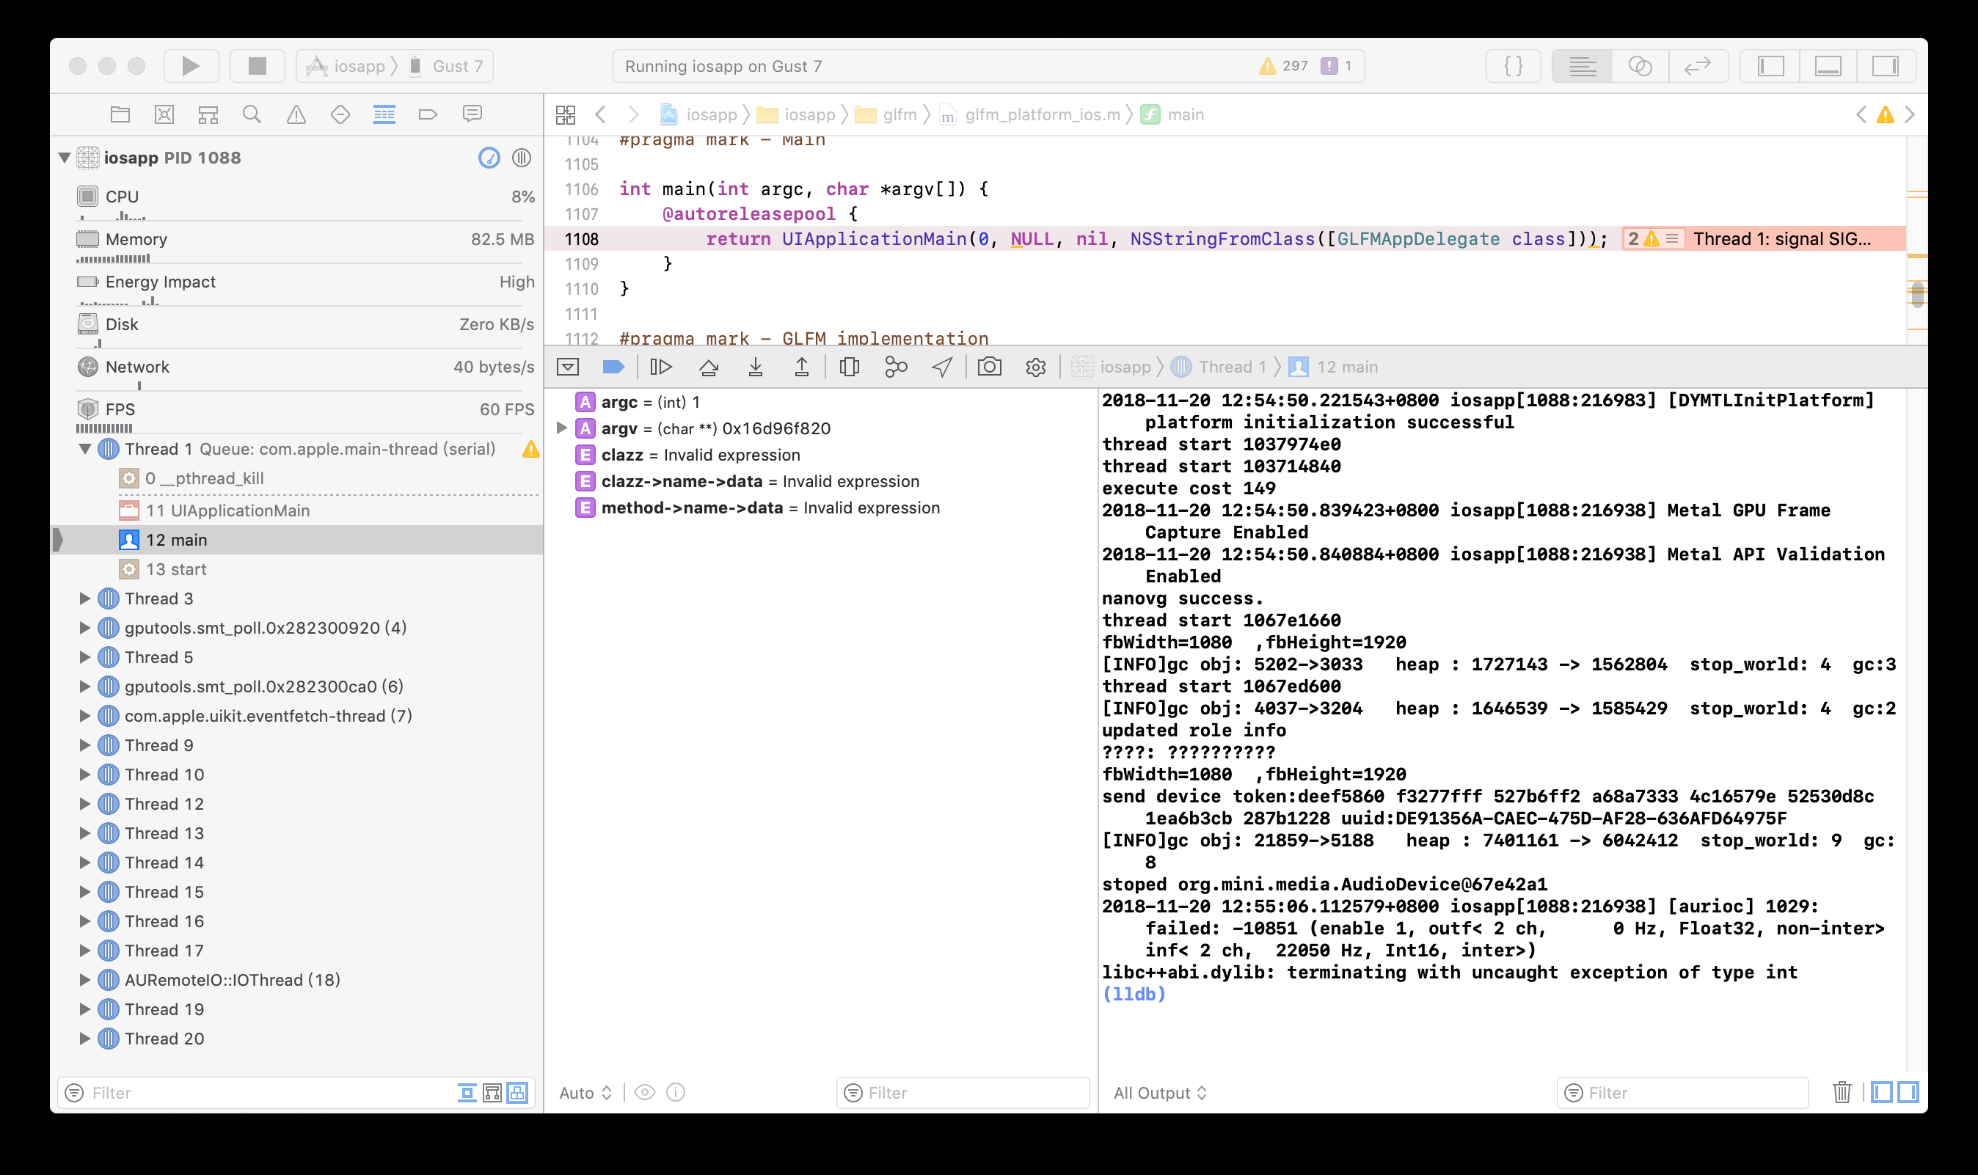
Task: Pause program execution with the debug toggle
Action: (661, 366)
